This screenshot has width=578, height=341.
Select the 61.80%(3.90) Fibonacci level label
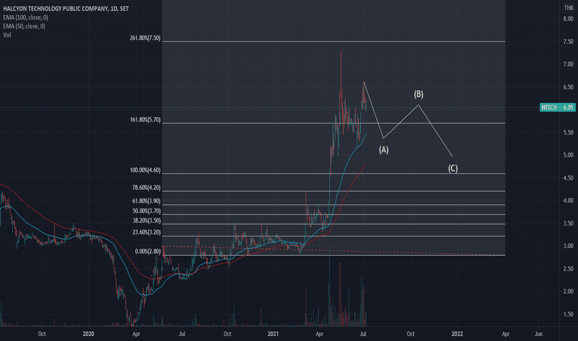146,201
